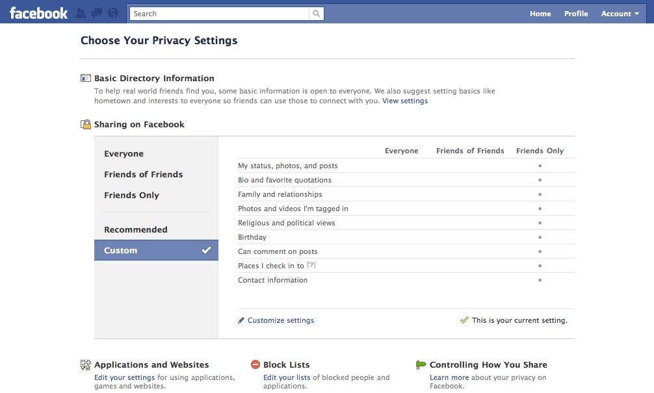Screen dimensions: 654x393
Task: Click the Sharing on Facebook lock icon
Action: [x=86, y=124]
